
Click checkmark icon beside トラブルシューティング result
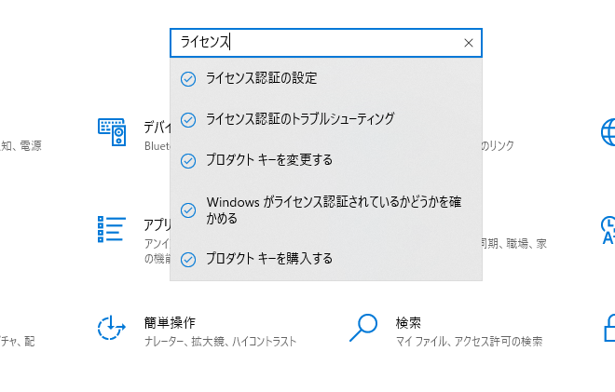(x=188, y=120)
